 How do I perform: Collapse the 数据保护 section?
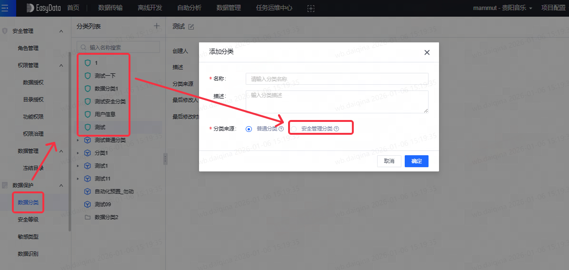point(61,185)
